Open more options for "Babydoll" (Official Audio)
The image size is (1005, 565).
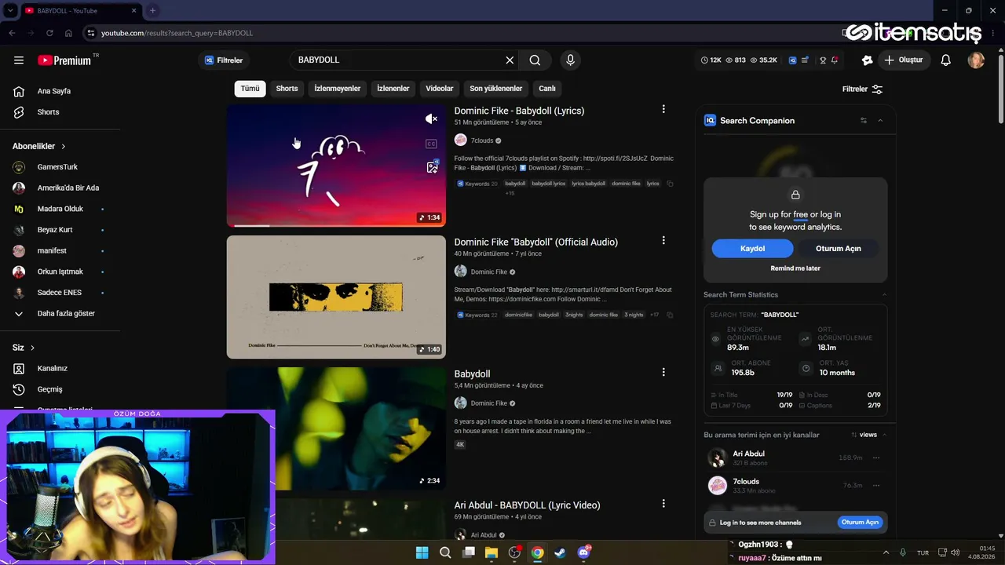coord(663,241)
